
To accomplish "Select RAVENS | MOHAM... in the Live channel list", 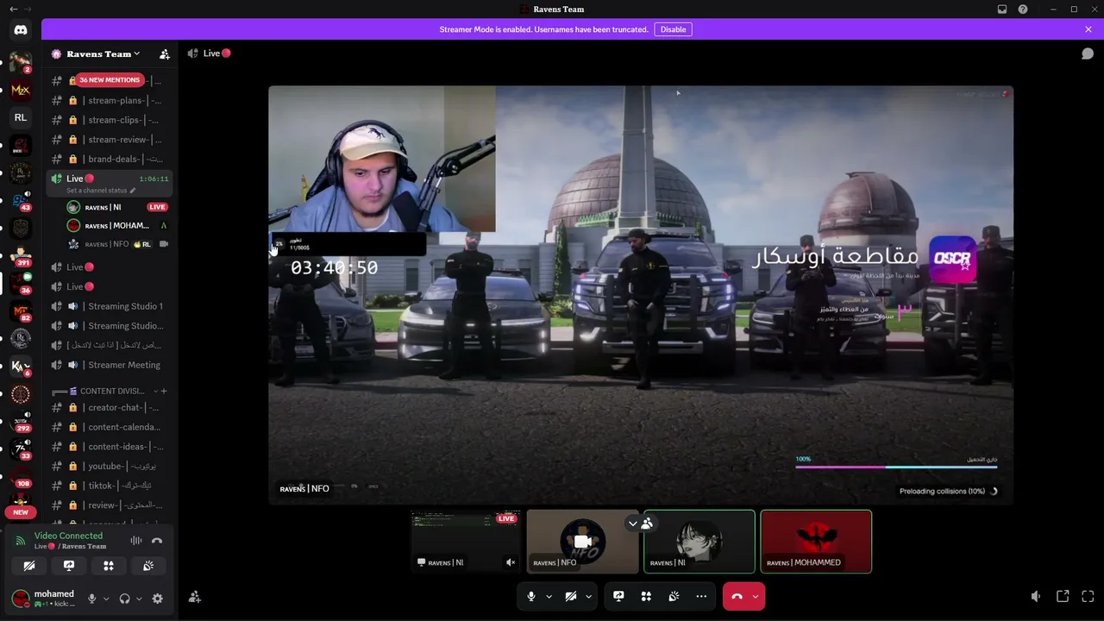I will coord(117,226).
